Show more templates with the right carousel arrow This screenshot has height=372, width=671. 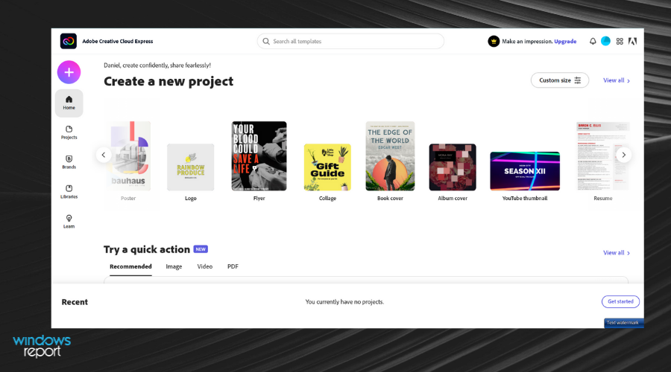pos(624,155)
